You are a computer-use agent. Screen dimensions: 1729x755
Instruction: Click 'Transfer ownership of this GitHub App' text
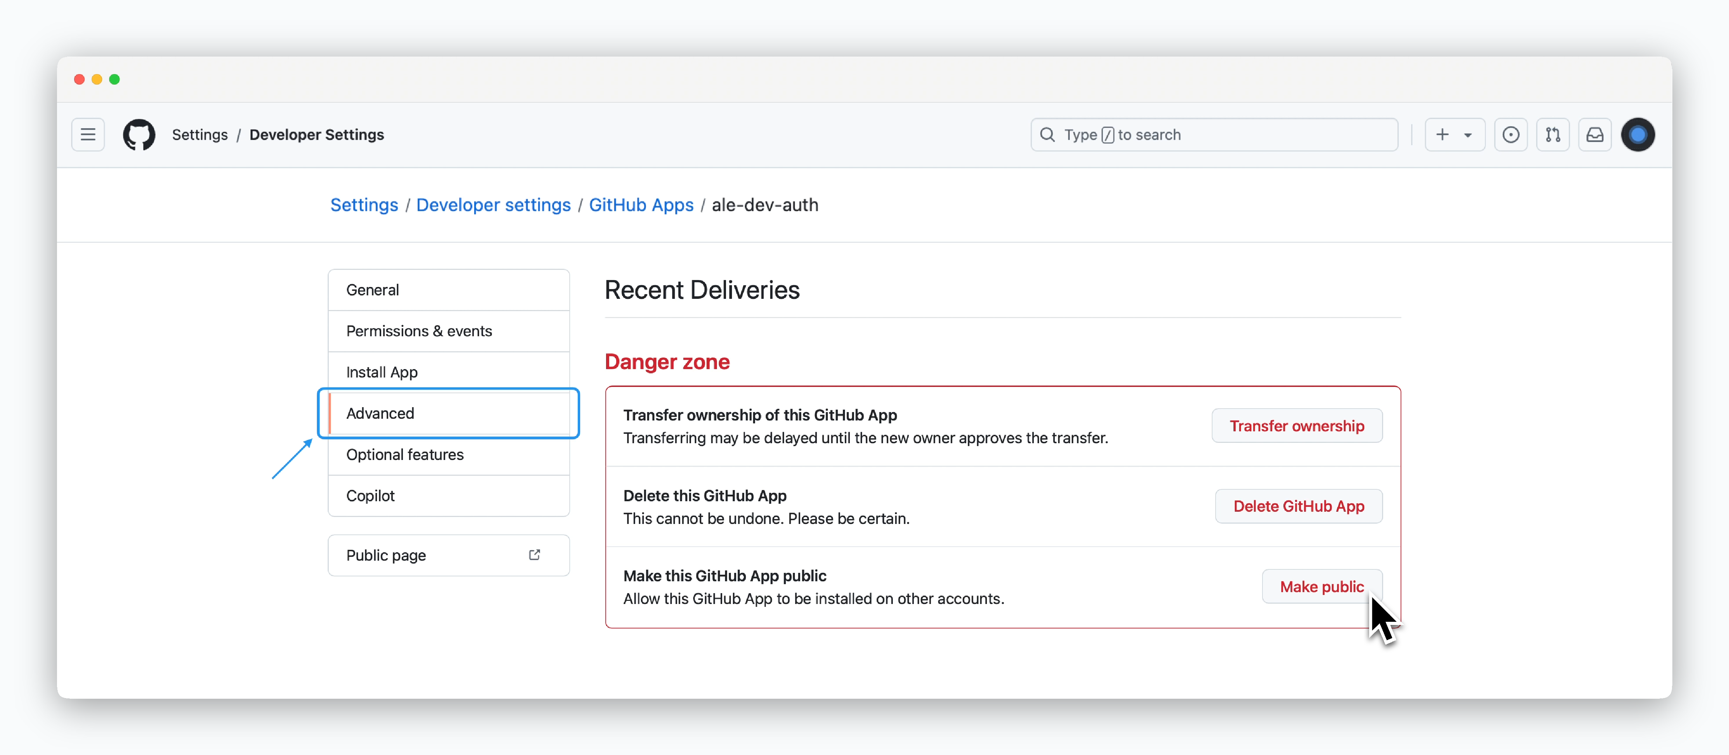760,415
